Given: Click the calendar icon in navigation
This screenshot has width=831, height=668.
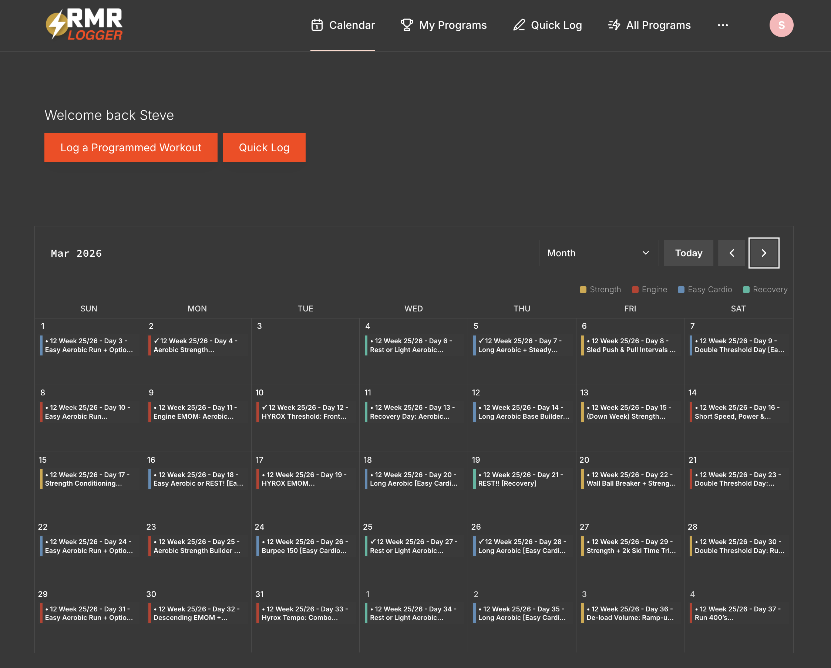Looking at the screenshot, I should pyautogui.click(x=317, y=25).
